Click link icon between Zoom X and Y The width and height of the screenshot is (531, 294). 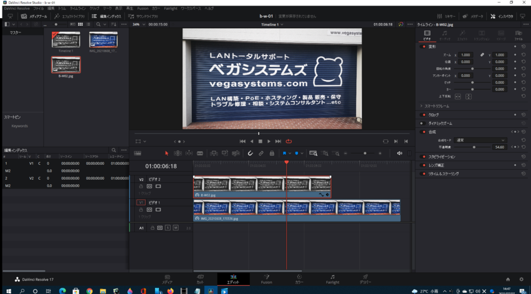[x=482, y=55]
